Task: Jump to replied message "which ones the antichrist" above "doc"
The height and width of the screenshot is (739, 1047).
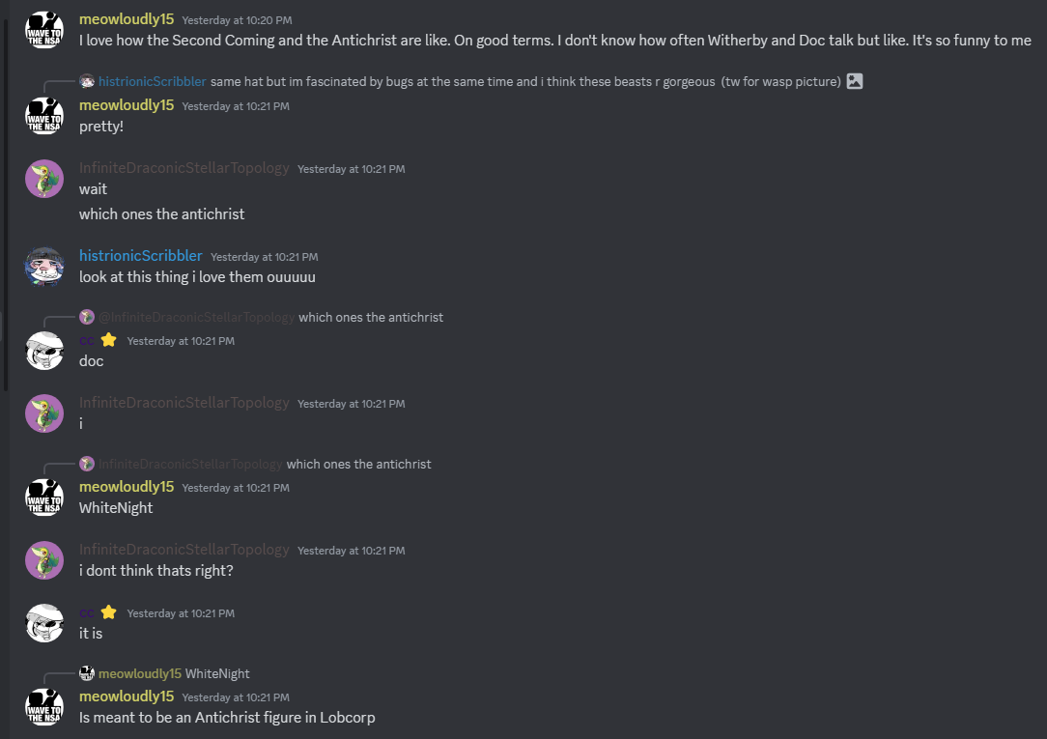Action: [x=371, y=317]
